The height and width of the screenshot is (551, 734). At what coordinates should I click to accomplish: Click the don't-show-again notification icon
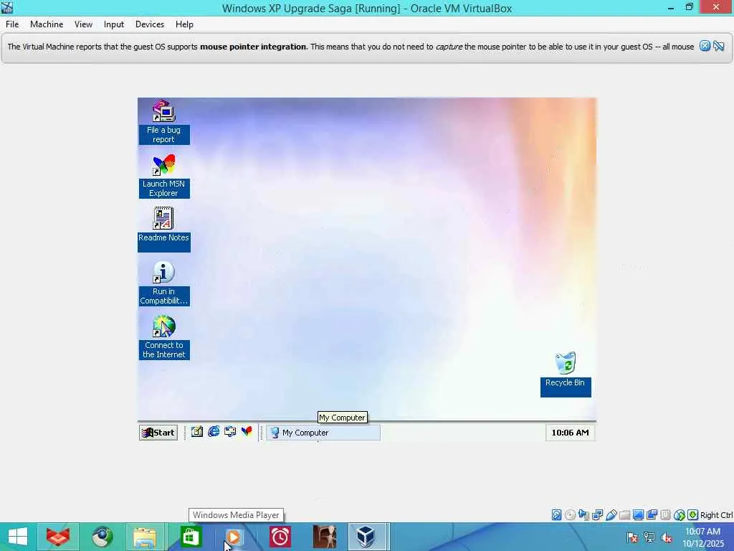click(719, 46)
